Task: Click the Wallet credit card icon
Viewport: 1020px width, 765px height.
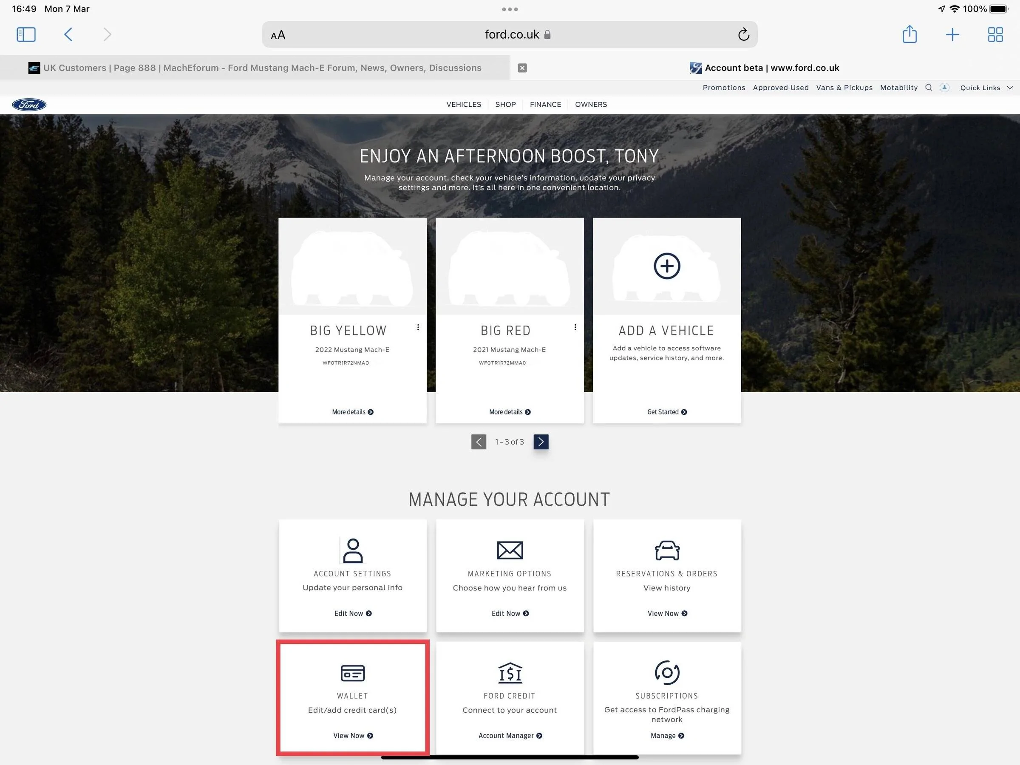Action: coord(353,673)
